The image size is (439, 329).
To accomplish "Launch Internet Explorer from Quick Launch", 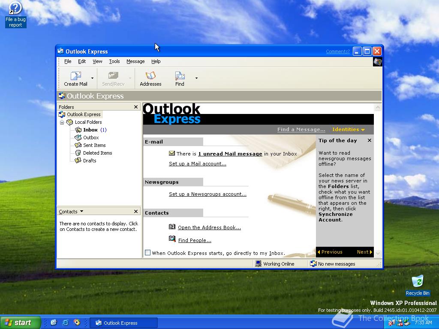I will 65,323.
